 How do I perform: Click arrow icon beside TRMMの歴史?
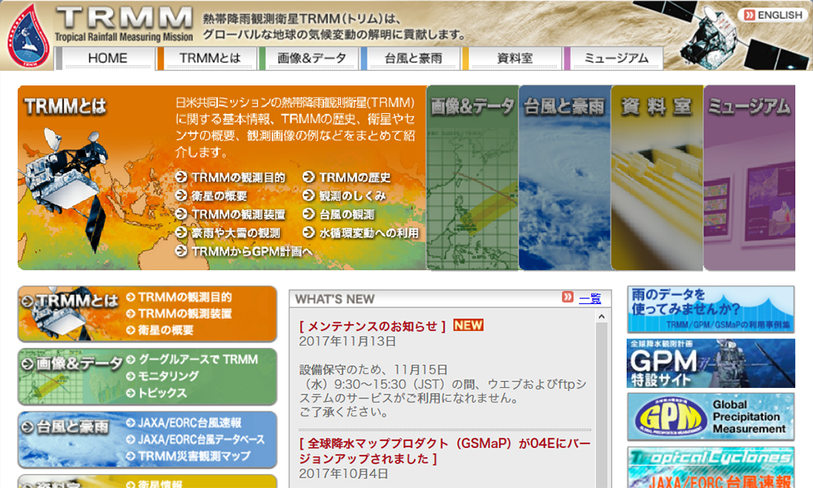(308, 177)
